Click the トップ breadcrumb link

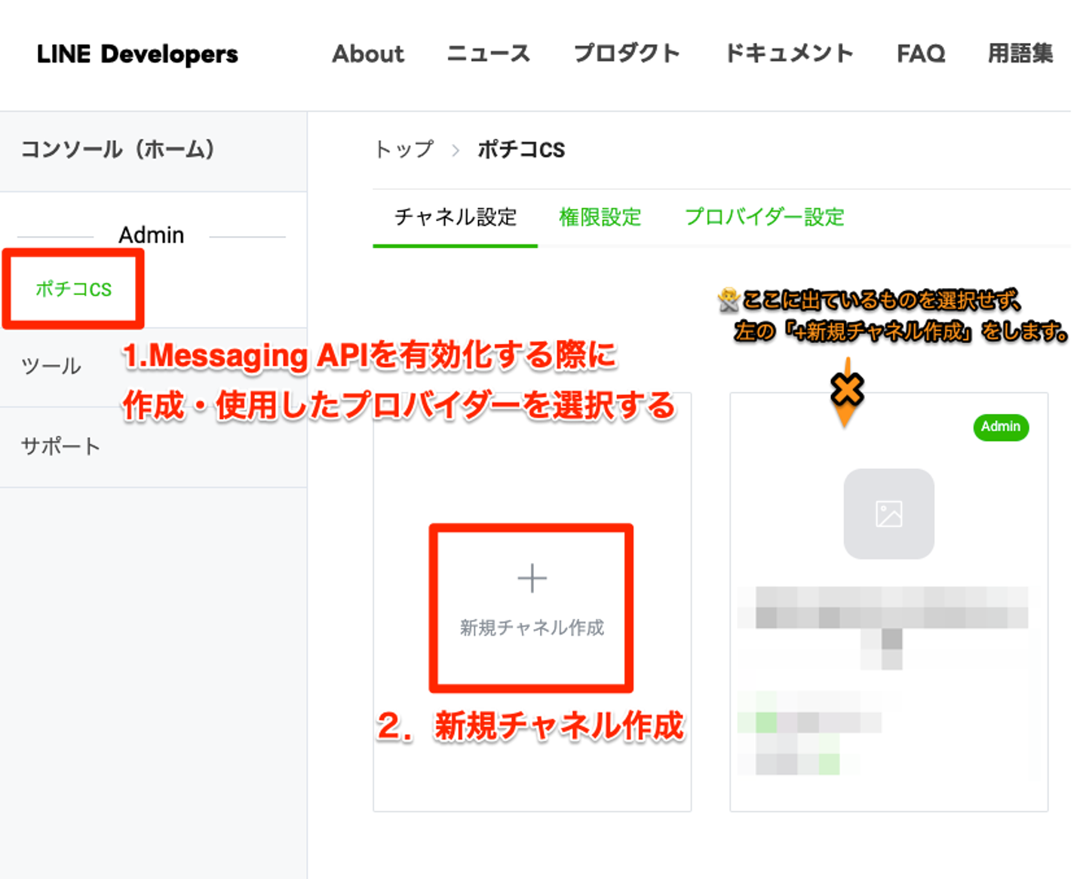404,149
